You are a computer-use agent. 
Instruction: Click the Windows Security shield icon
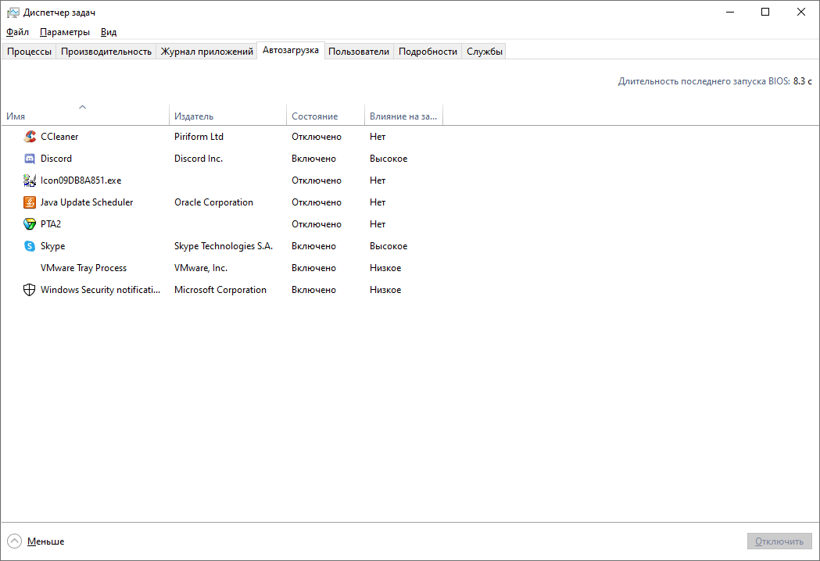point(30,290)
